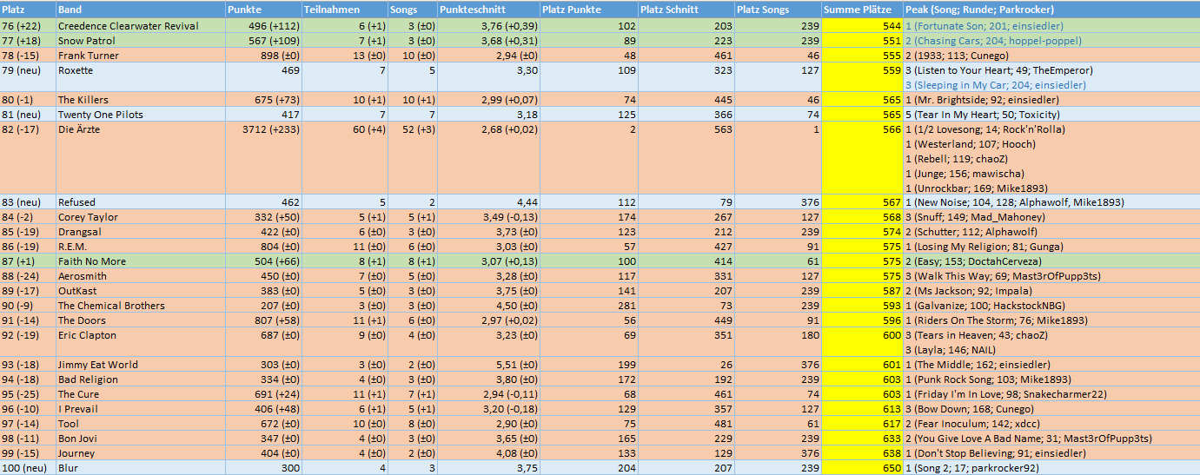Click '1 (Unrockbar; 169; Mike1893)' peak line
This screenshot has height=475, width=1200.
977,188
